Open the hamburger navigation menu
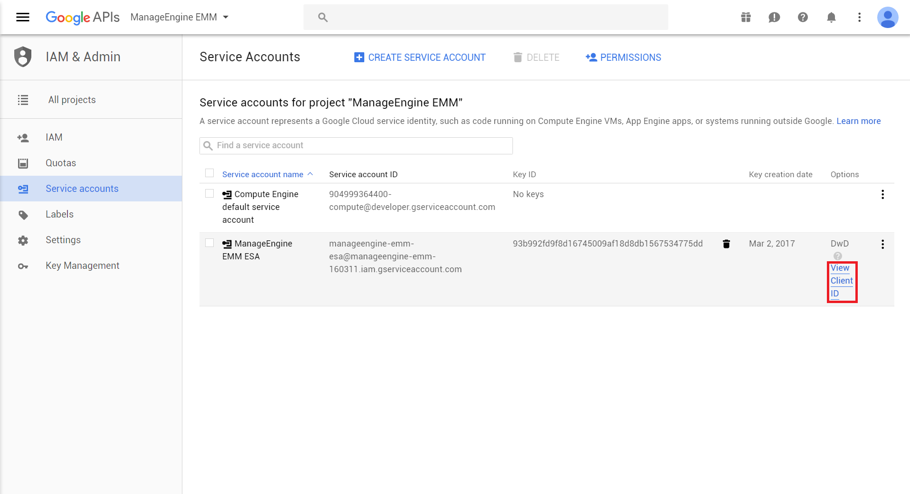The width and height of the screenshot is (910, 494). tap(23, 18)
